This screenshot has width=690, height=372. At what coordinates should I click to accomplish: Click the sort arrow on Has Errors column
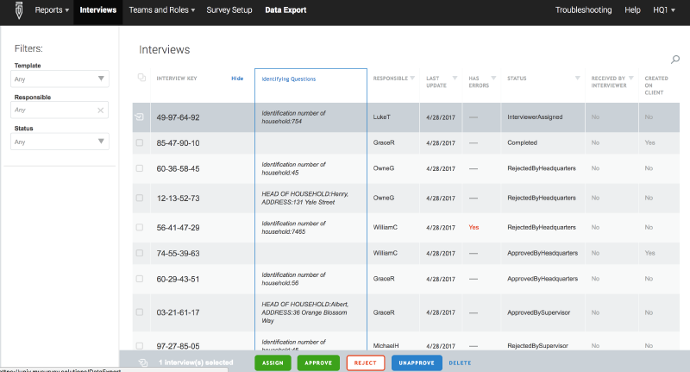point(495,79)
